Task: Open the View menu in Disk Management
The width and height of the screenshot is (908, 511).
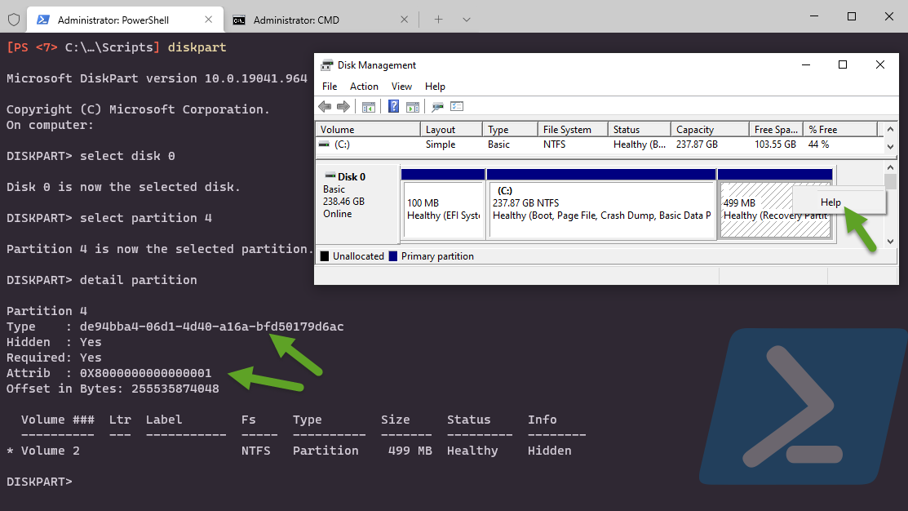Action: [402, 87]
